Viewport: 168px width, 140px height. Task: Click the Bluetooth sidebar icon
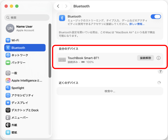[8, 48]
